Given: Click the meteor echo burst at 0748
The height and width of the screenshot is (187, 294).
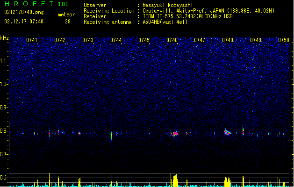Looking at the screenshot, I should (x=228, y=132).
